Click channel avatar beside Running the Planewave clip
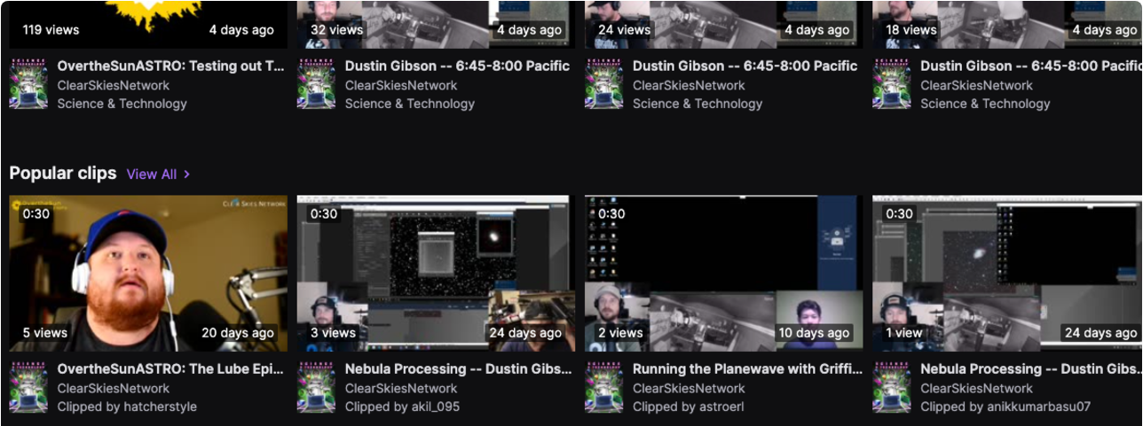 pyautogui.click(x=603, y=387)
